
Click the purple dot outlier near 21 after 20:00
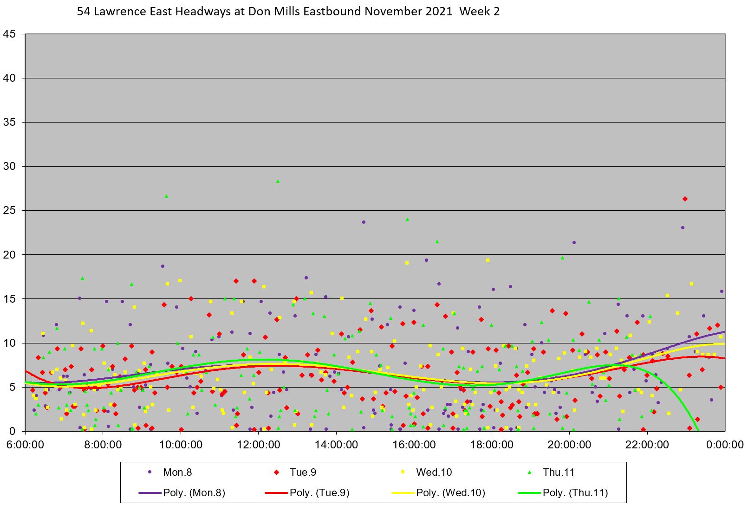[x=574, y=242]
